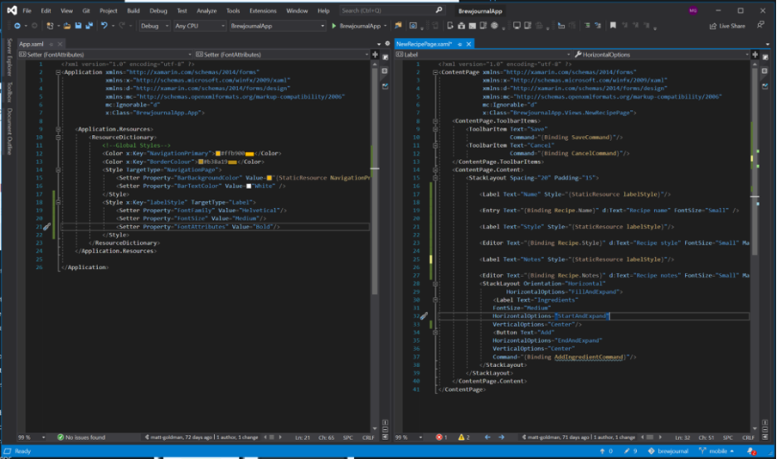Click the Live Share icon
Viewport: 777px width, 459px height.
pyautogui.click(x=713, y=26)
